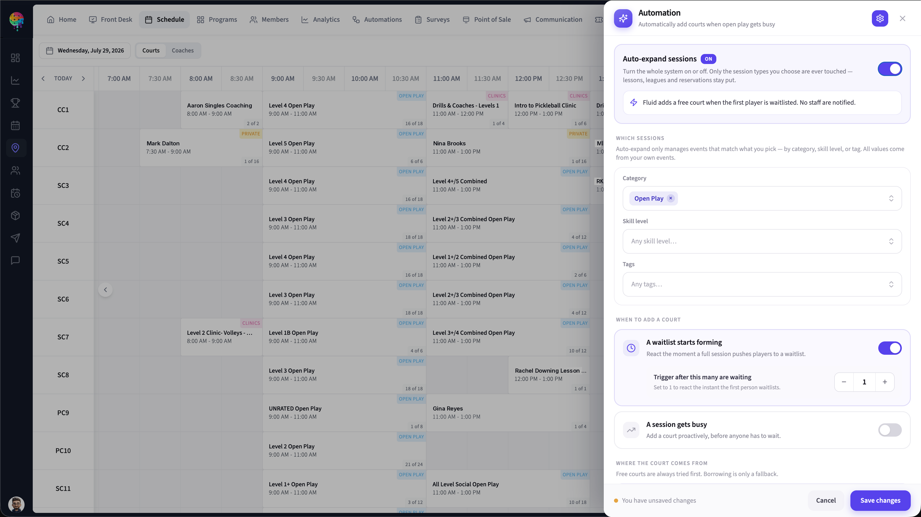Open Drills & Coaches - Levels 1 clinic
Image resolution: width=921 pixels, height=517 pixels.
[467, 110]
